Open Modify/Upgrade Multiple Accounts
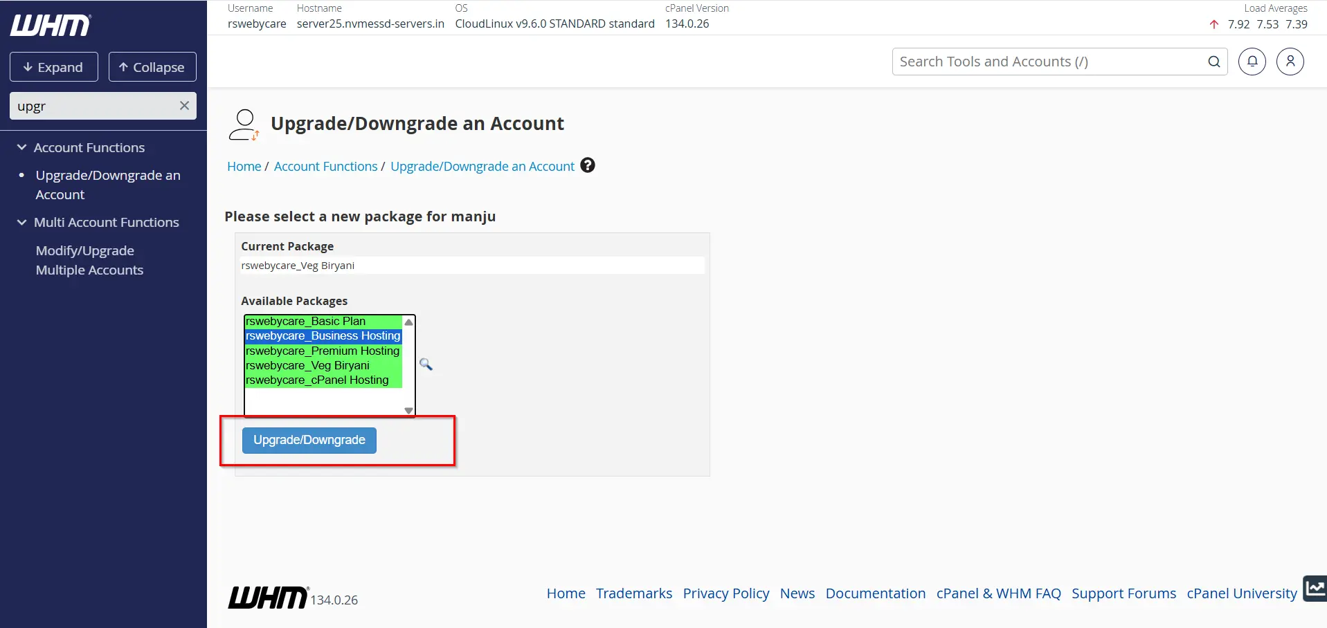Image resolution: width=1327 pixels, height=628 pixels. [x=89, y=260]
